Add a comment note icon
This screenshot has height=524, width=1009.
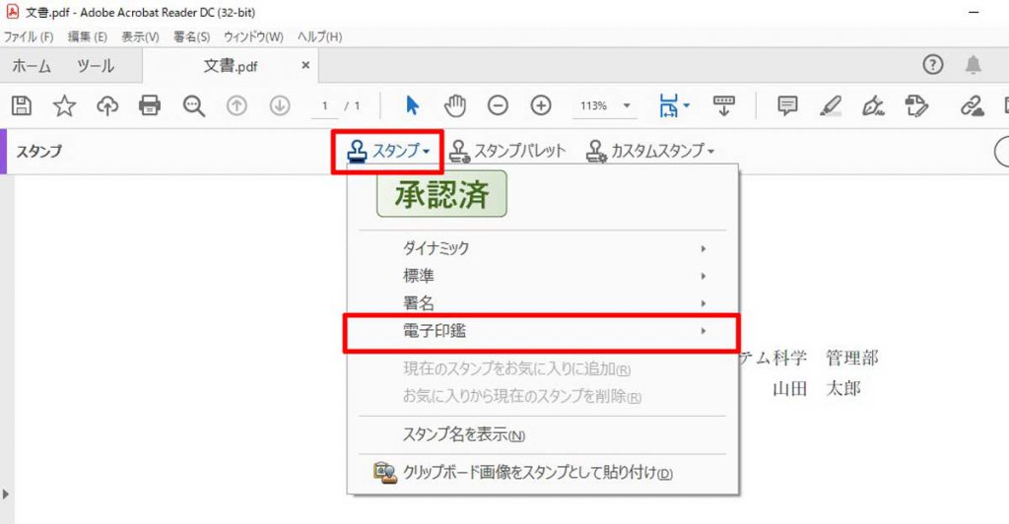[x=787, y=105]
